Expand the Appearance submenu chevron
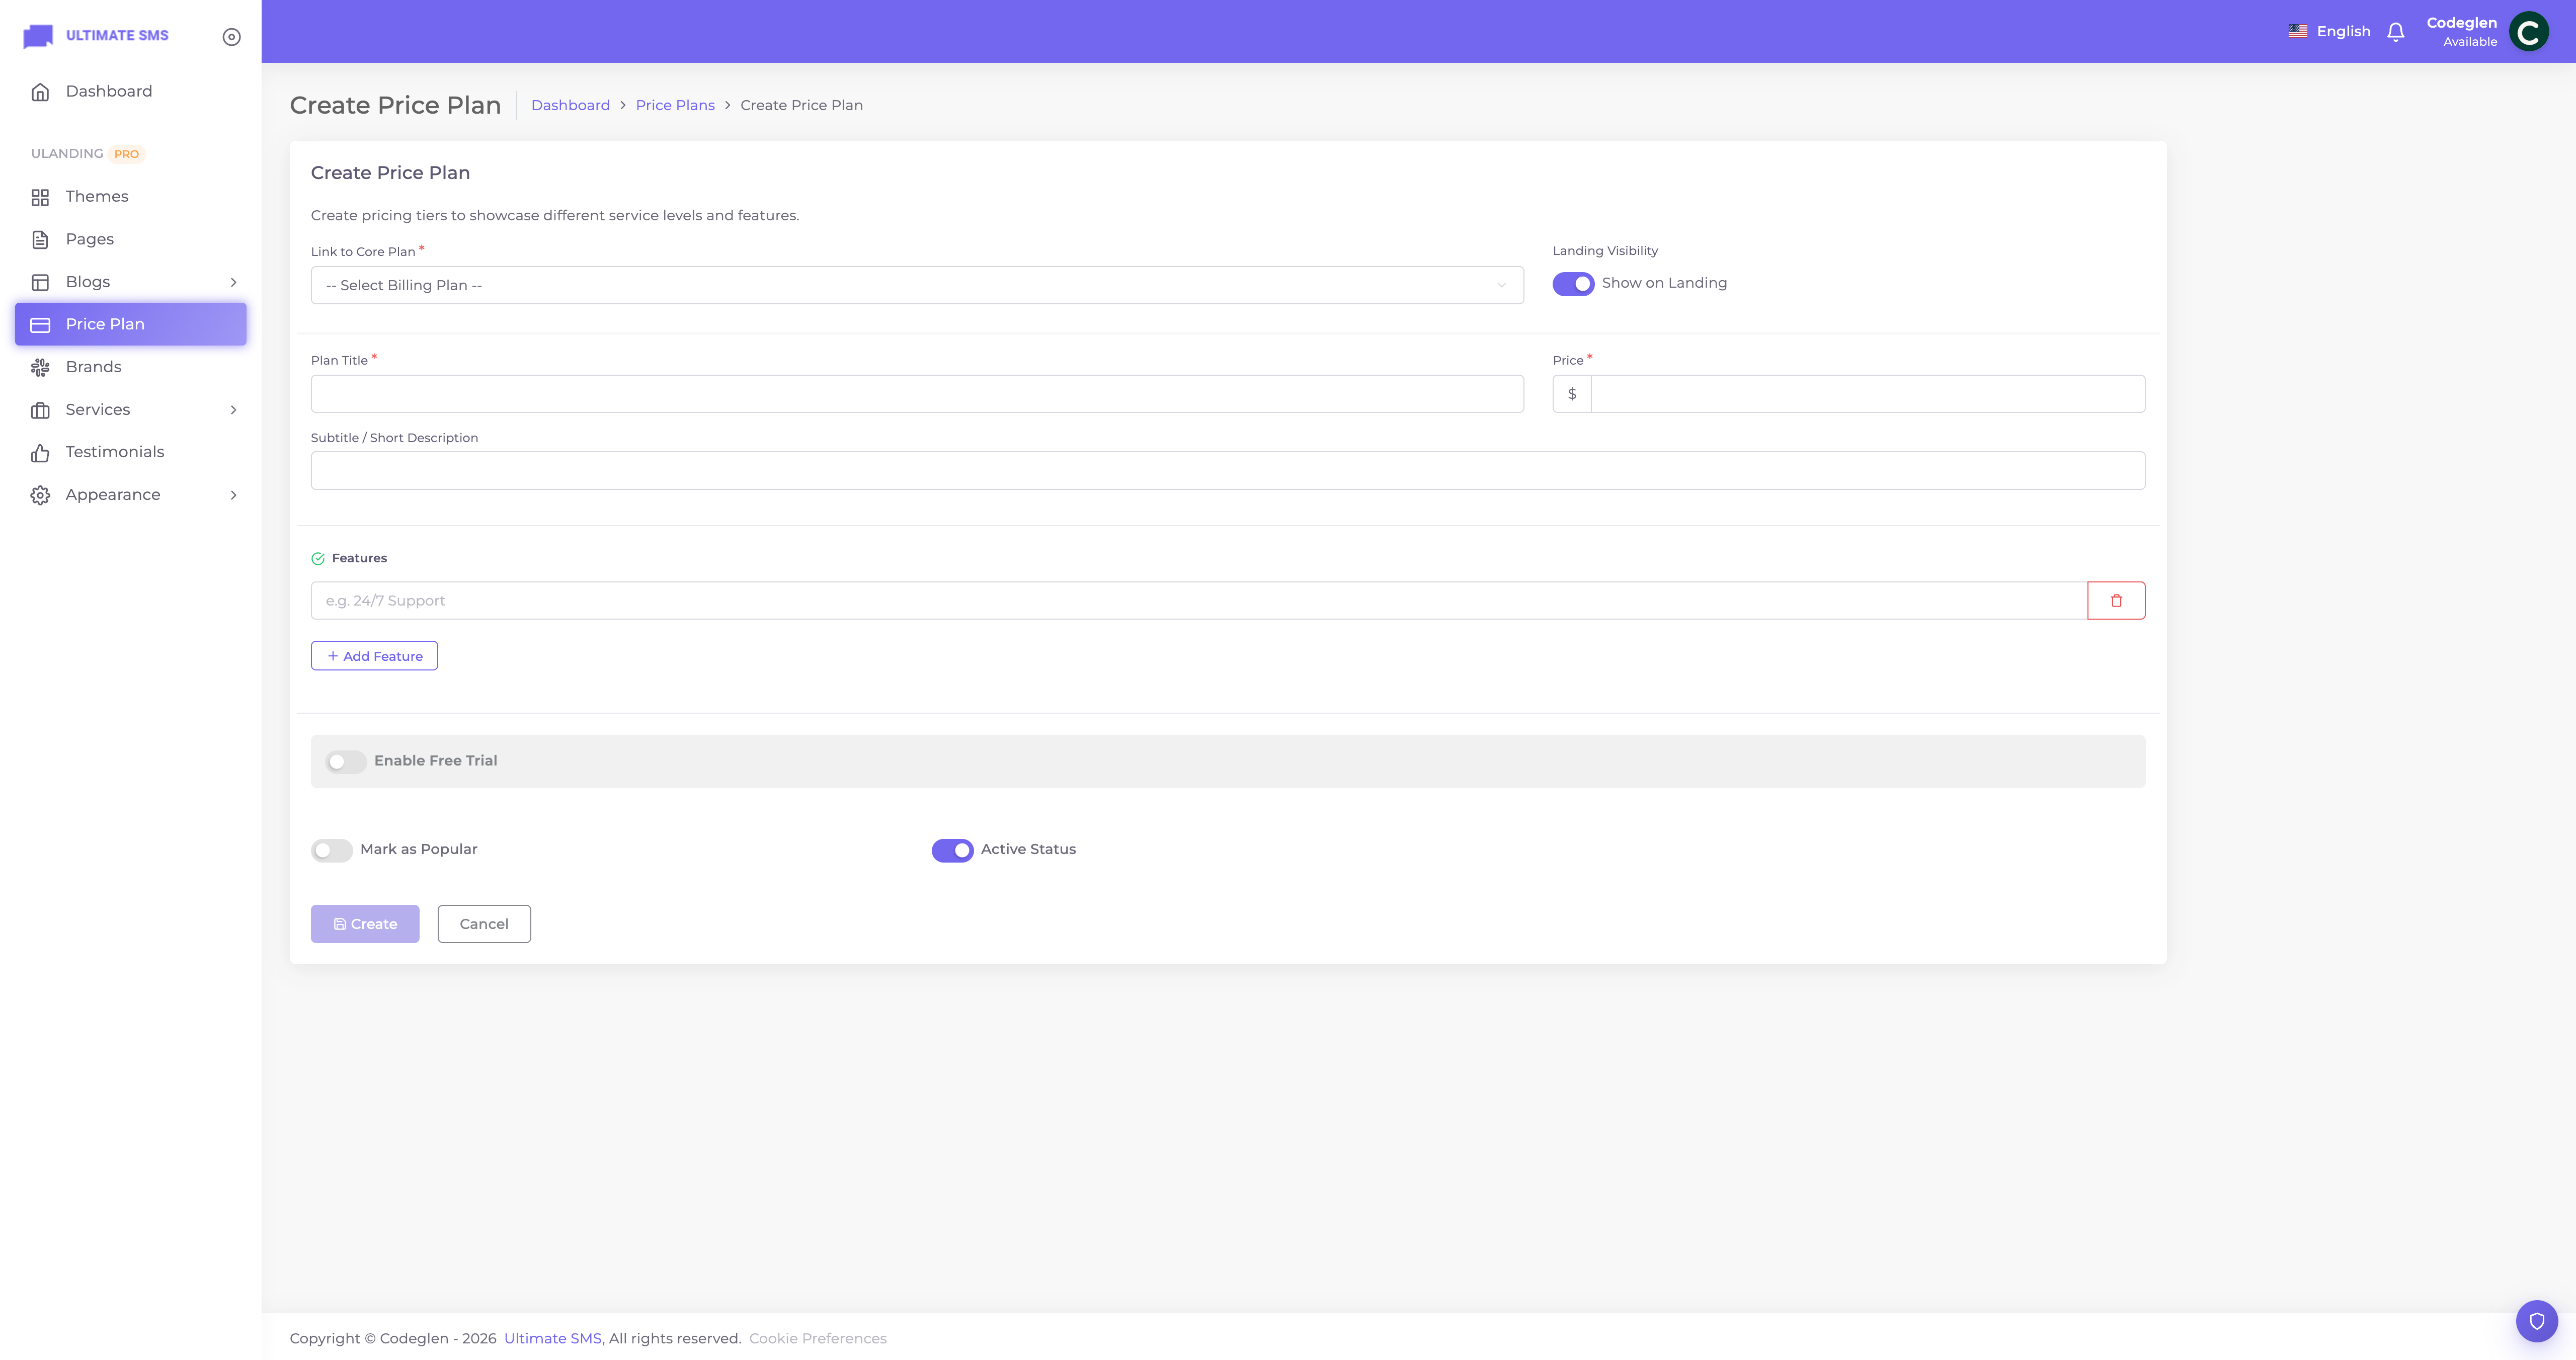This screenshot has width=2576, height=1360. (233, 495)
